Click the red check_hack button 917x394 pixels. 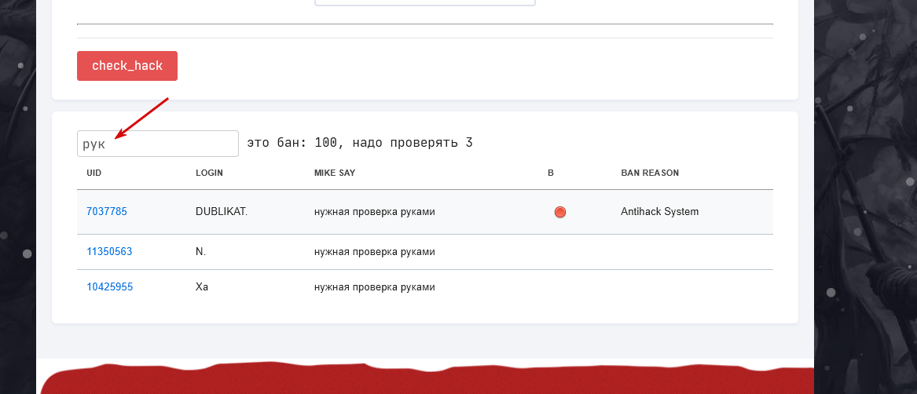click(x=127, y=65)
